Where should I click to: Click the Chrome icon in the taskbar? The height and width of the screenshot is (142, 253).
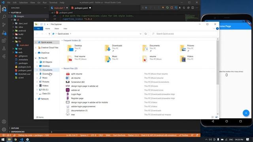pyautogui.click(x=15, y=139)
